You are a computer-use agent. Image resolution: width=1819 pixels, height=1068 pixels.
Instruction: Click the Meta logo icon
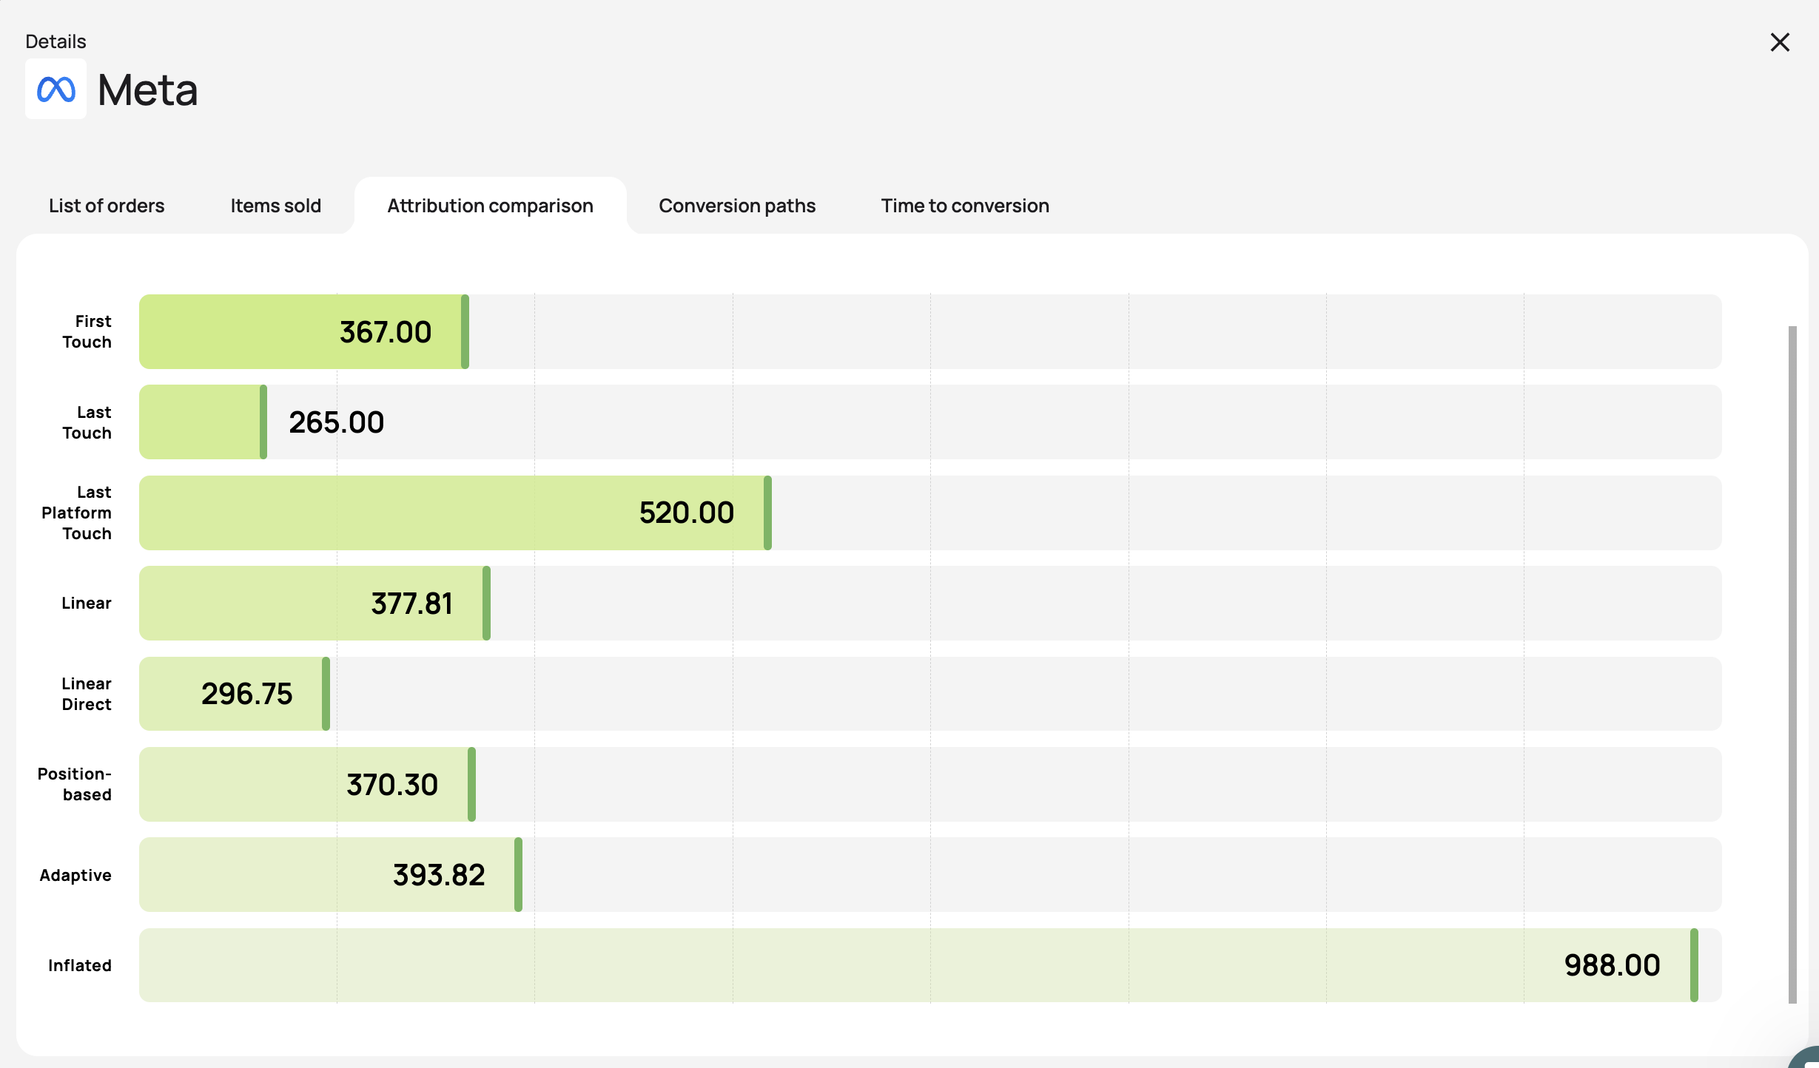point(56,89)
